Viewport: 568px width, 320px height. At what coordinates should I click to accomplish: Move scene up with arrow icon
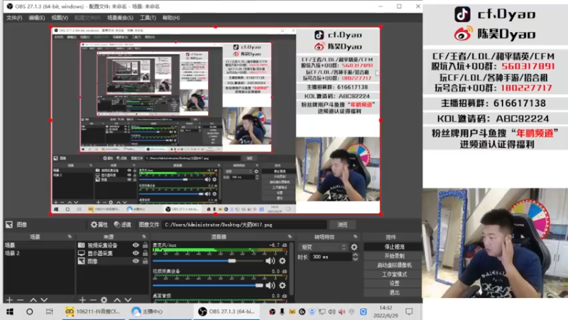coord(33,300)
